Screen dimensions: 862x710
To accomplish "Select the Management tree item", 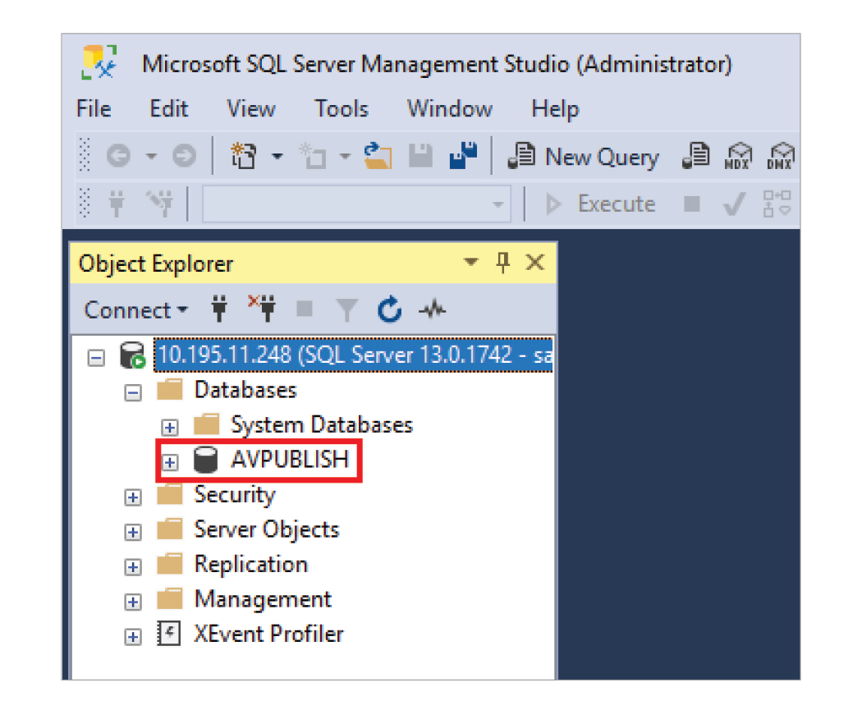I will tap(263, 599).
